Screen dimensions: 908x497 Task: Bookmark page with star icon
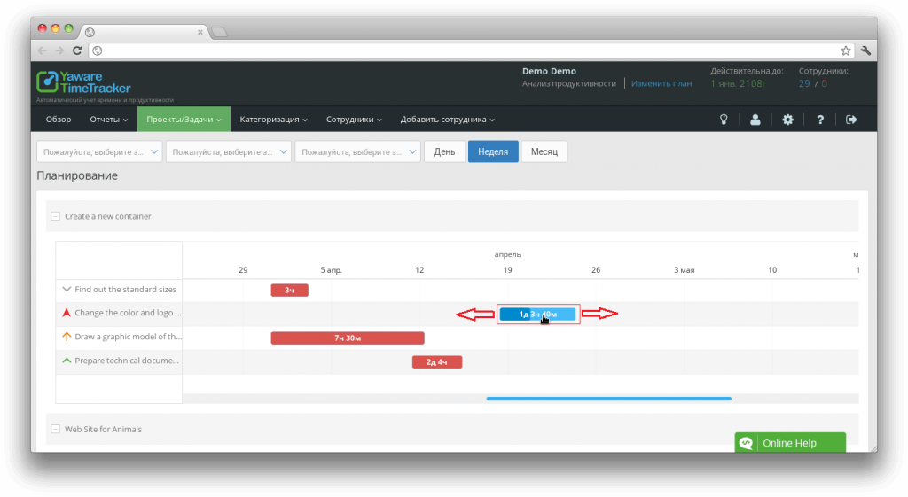pos(846,50)
